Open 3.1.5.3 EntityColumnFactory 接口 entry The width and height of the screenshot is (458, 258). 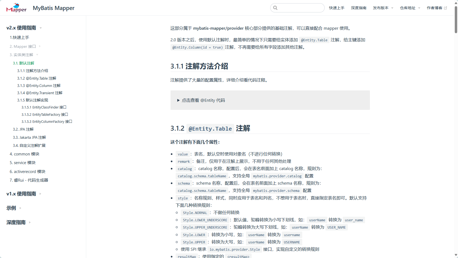pyautogui.click(x=47, y=122)
